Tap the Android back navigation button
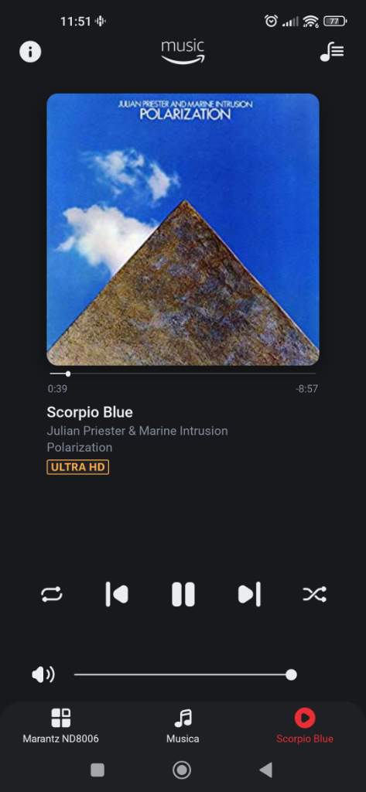 coord(266,770)
